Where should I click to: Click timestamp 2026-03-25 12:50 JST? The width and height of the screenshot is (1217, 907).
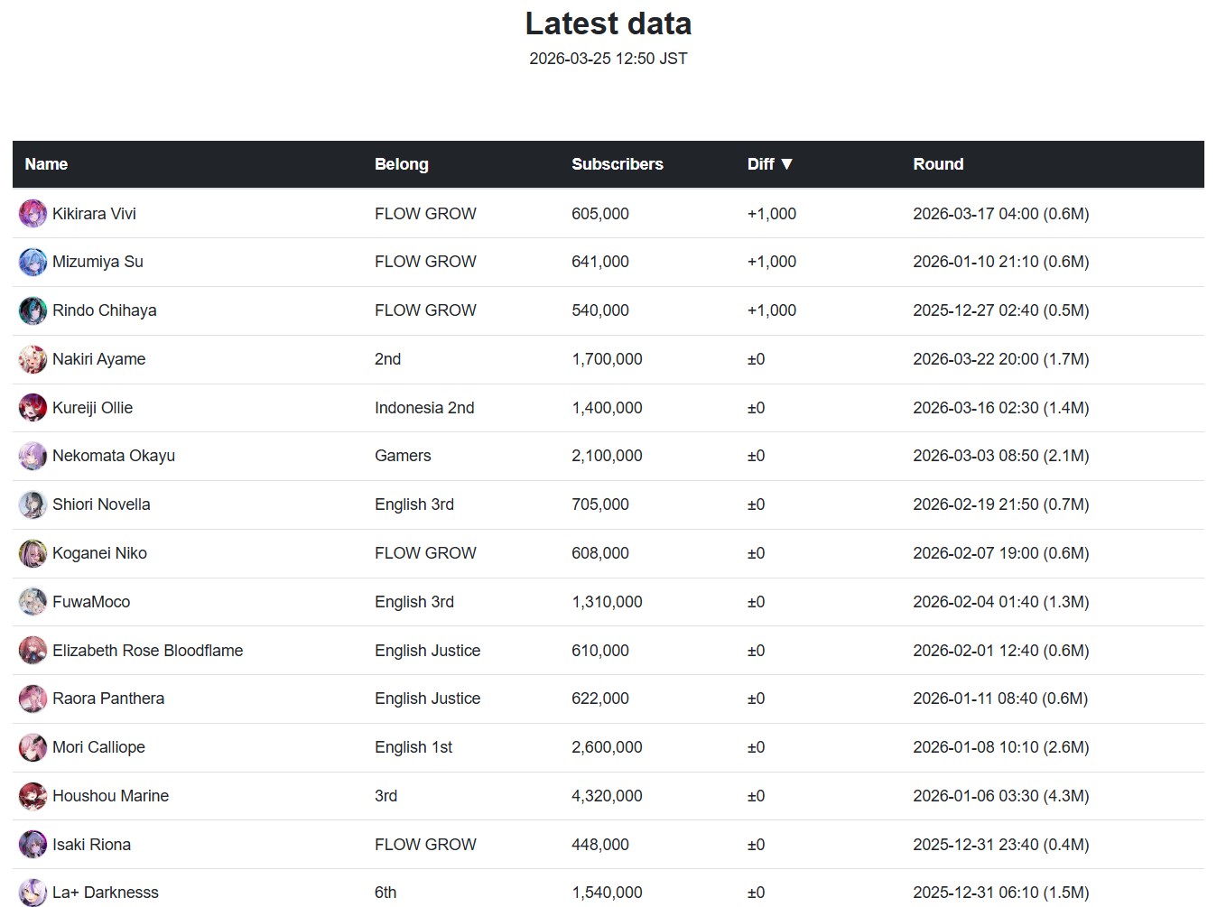tap(608, 59)
